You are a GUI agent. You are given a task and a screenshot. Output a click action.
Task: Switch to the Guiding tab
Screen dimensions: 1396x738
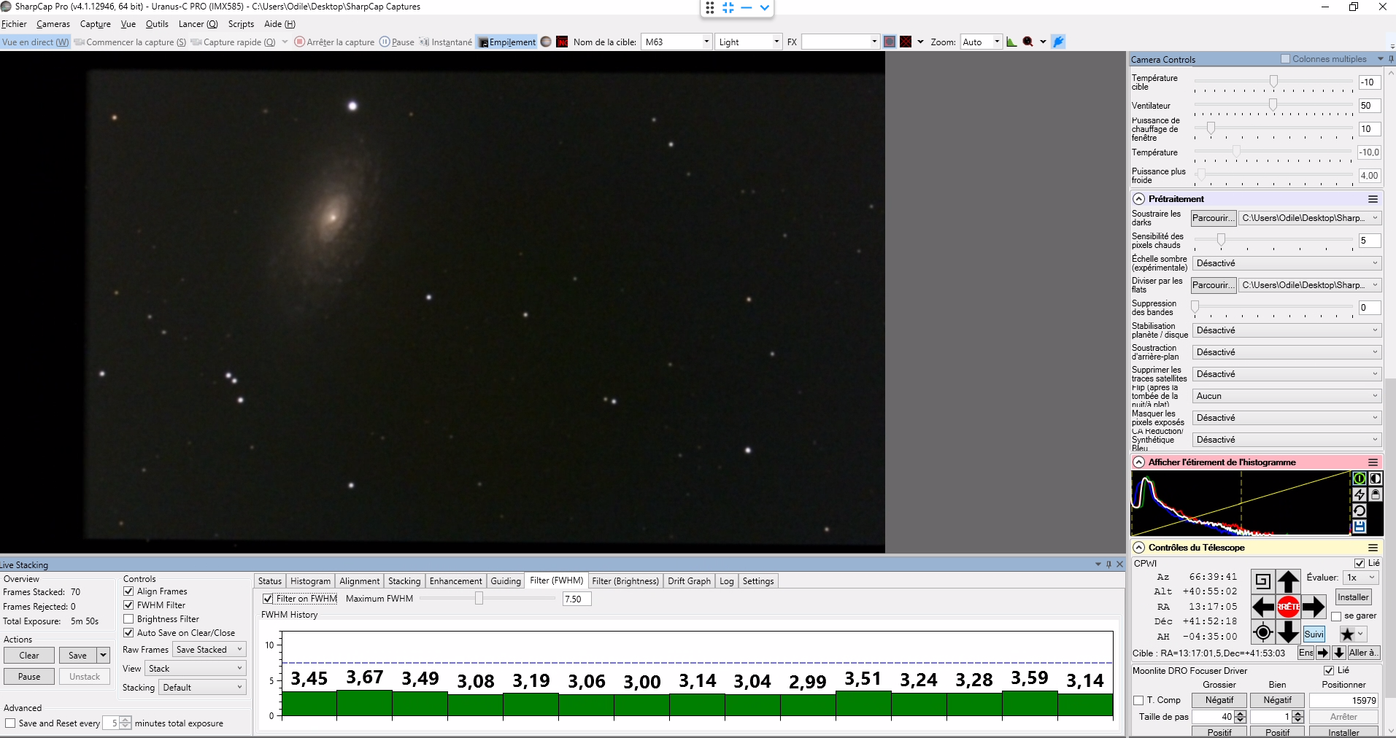(506, 581)
